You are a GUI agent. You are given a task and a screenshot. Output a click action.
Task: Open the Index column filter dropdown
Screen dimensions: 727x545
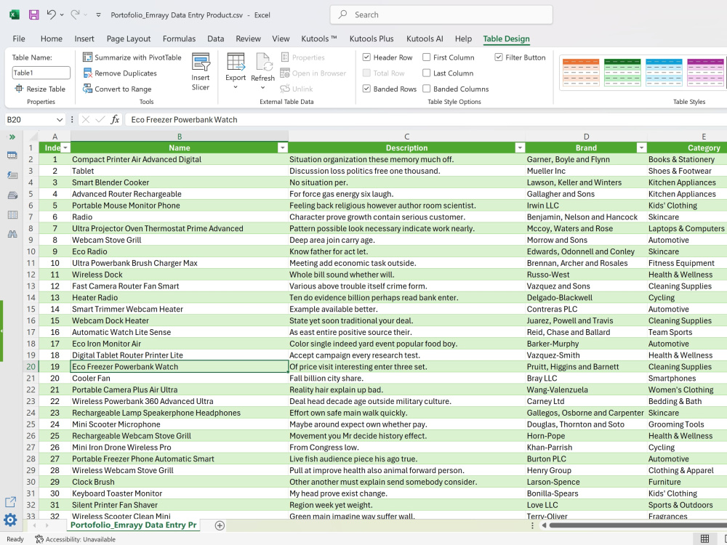[65, 148]
